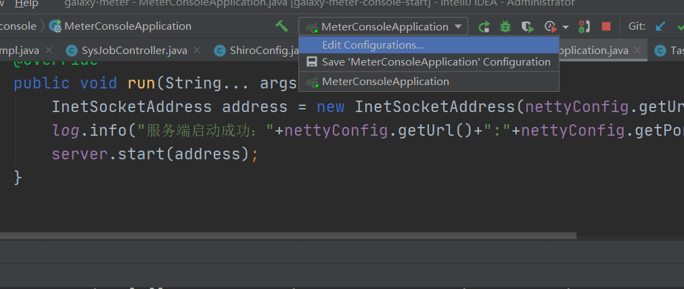Click the Build project hammer icon
This screenshot has height=289, width=684.
pyautogui.click(x=281, y=26)
